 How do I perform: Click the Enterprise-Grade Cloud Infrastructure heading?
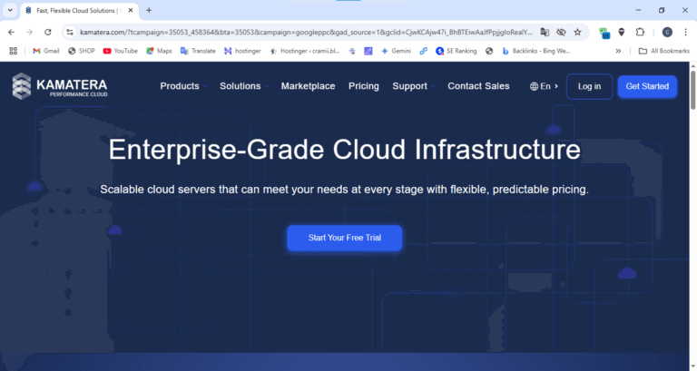point(345,150)
